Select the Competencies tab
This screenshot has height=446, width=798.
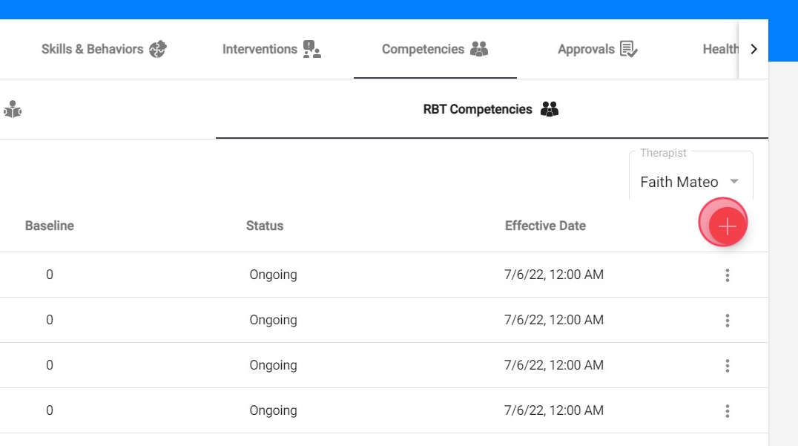click(x=435, y=50)
